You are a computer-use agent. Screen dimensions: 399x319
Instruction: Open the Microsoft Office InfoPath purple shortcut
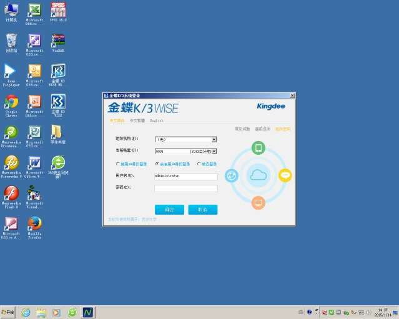(x=34, y=44)
